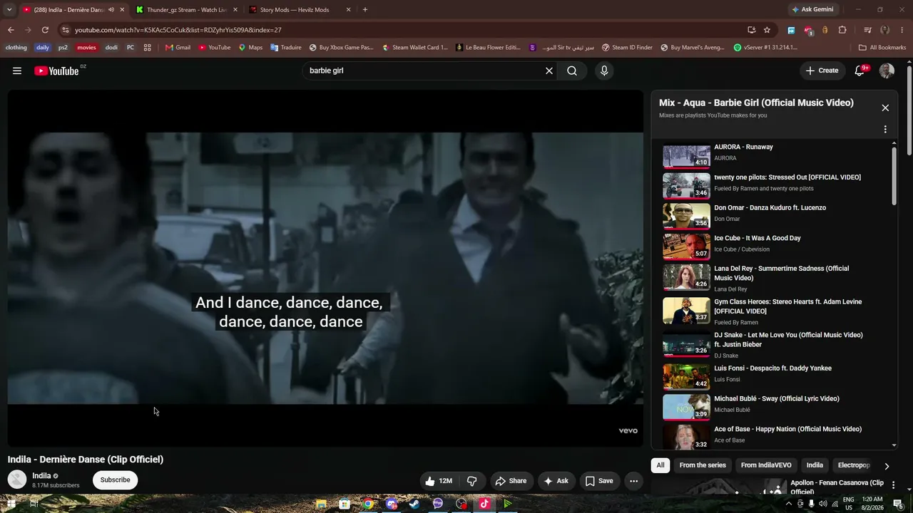
Task: Open the bookmarks bar tab groups grid
Action: [x=148, y=48]
